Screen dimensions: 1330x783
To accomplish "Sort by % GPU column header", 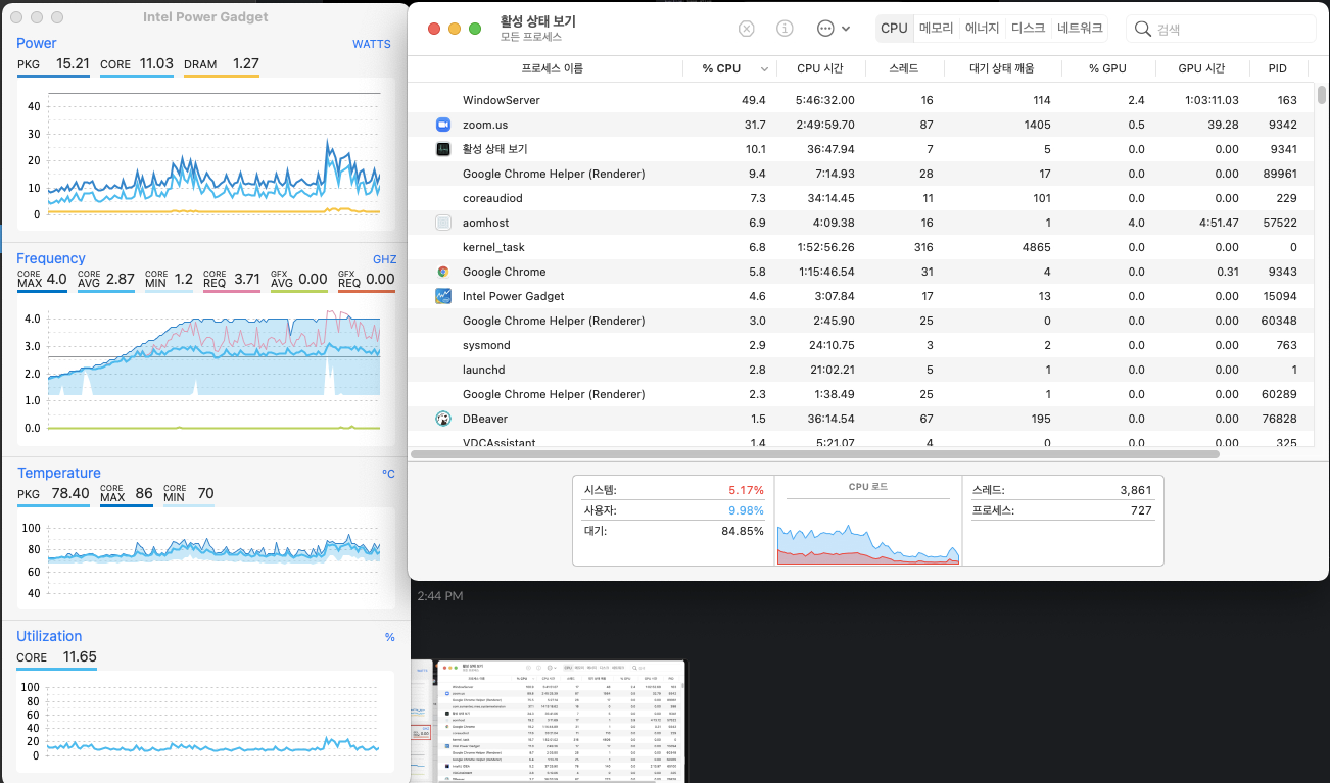I will pos(1108,68).
